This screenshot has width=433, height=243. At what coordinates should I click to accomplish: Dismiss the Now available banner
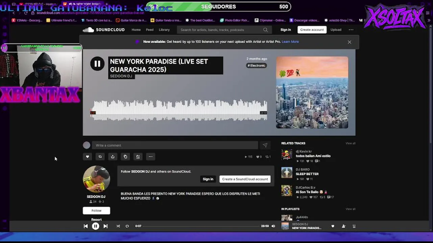click(x=350, y=42)
